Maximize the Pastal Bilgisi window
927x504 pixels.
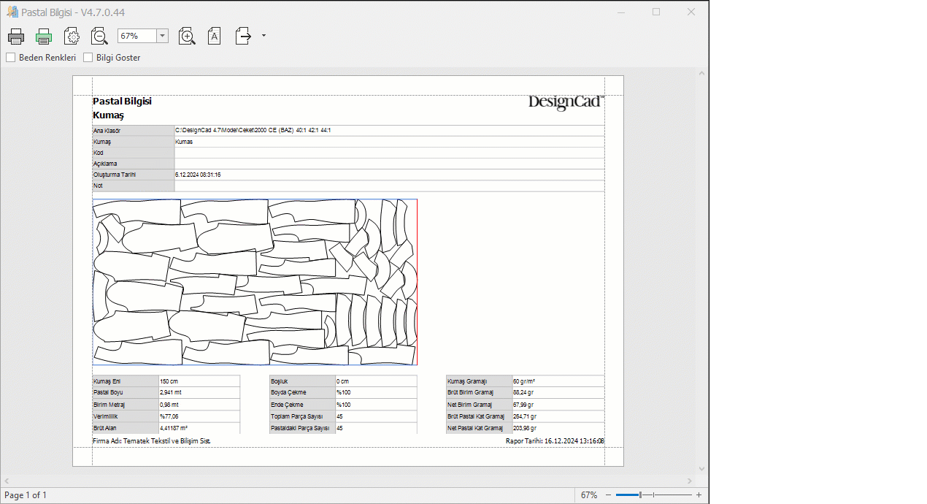pyautogui.click(x=656, y=12)
